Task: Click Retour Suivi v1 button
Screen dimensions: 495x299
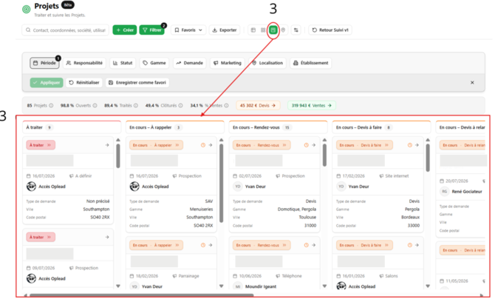Action: pos(330,30)
